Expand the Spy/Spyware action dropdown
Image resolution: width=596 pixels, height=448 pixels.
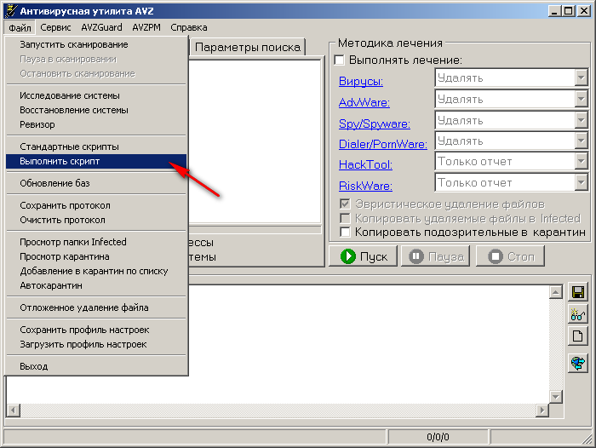[x=582, y=120]
